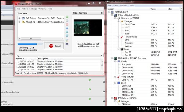This screenshot has height=112, width=184.
Task: Collapse the ATI Radeon HD 5670 node
Action: coord(112,98)
